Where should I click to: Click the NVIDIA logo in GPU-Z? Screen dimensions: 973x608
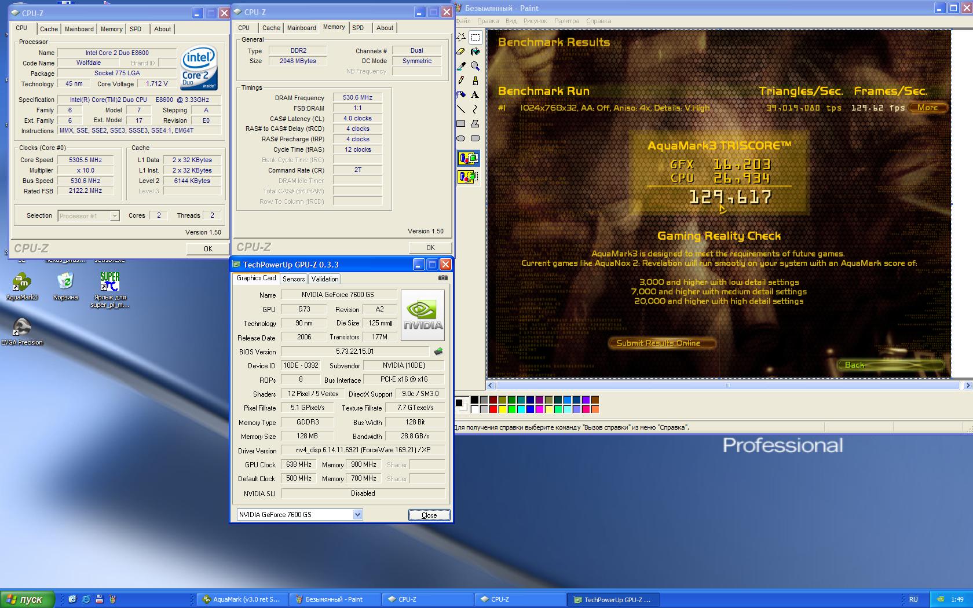[x=423, y=315]
